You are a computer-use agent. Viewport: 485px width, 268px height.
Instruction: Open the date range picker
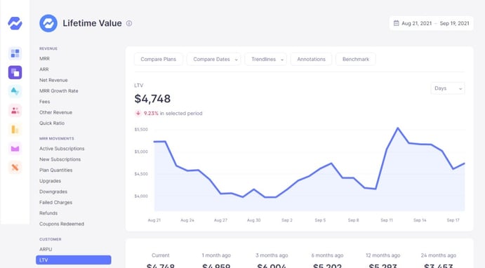point(431,23)
